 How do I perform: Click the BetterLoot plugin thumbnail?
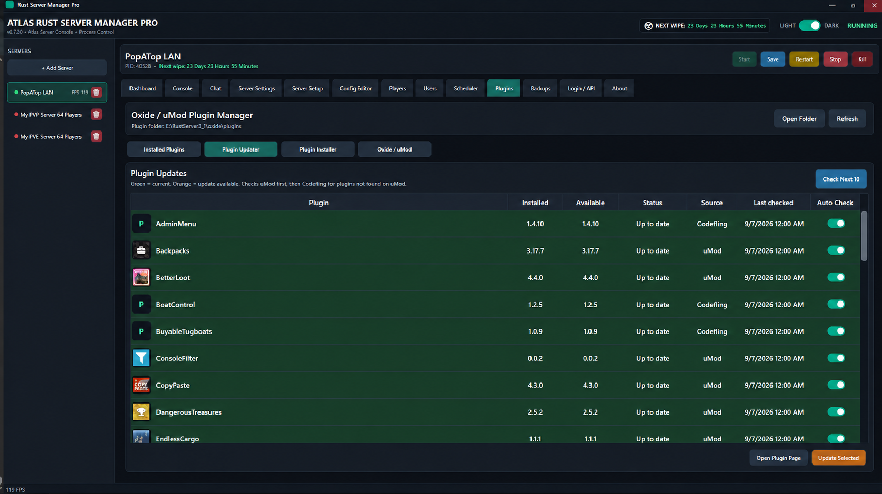click(x=141, y=277)
